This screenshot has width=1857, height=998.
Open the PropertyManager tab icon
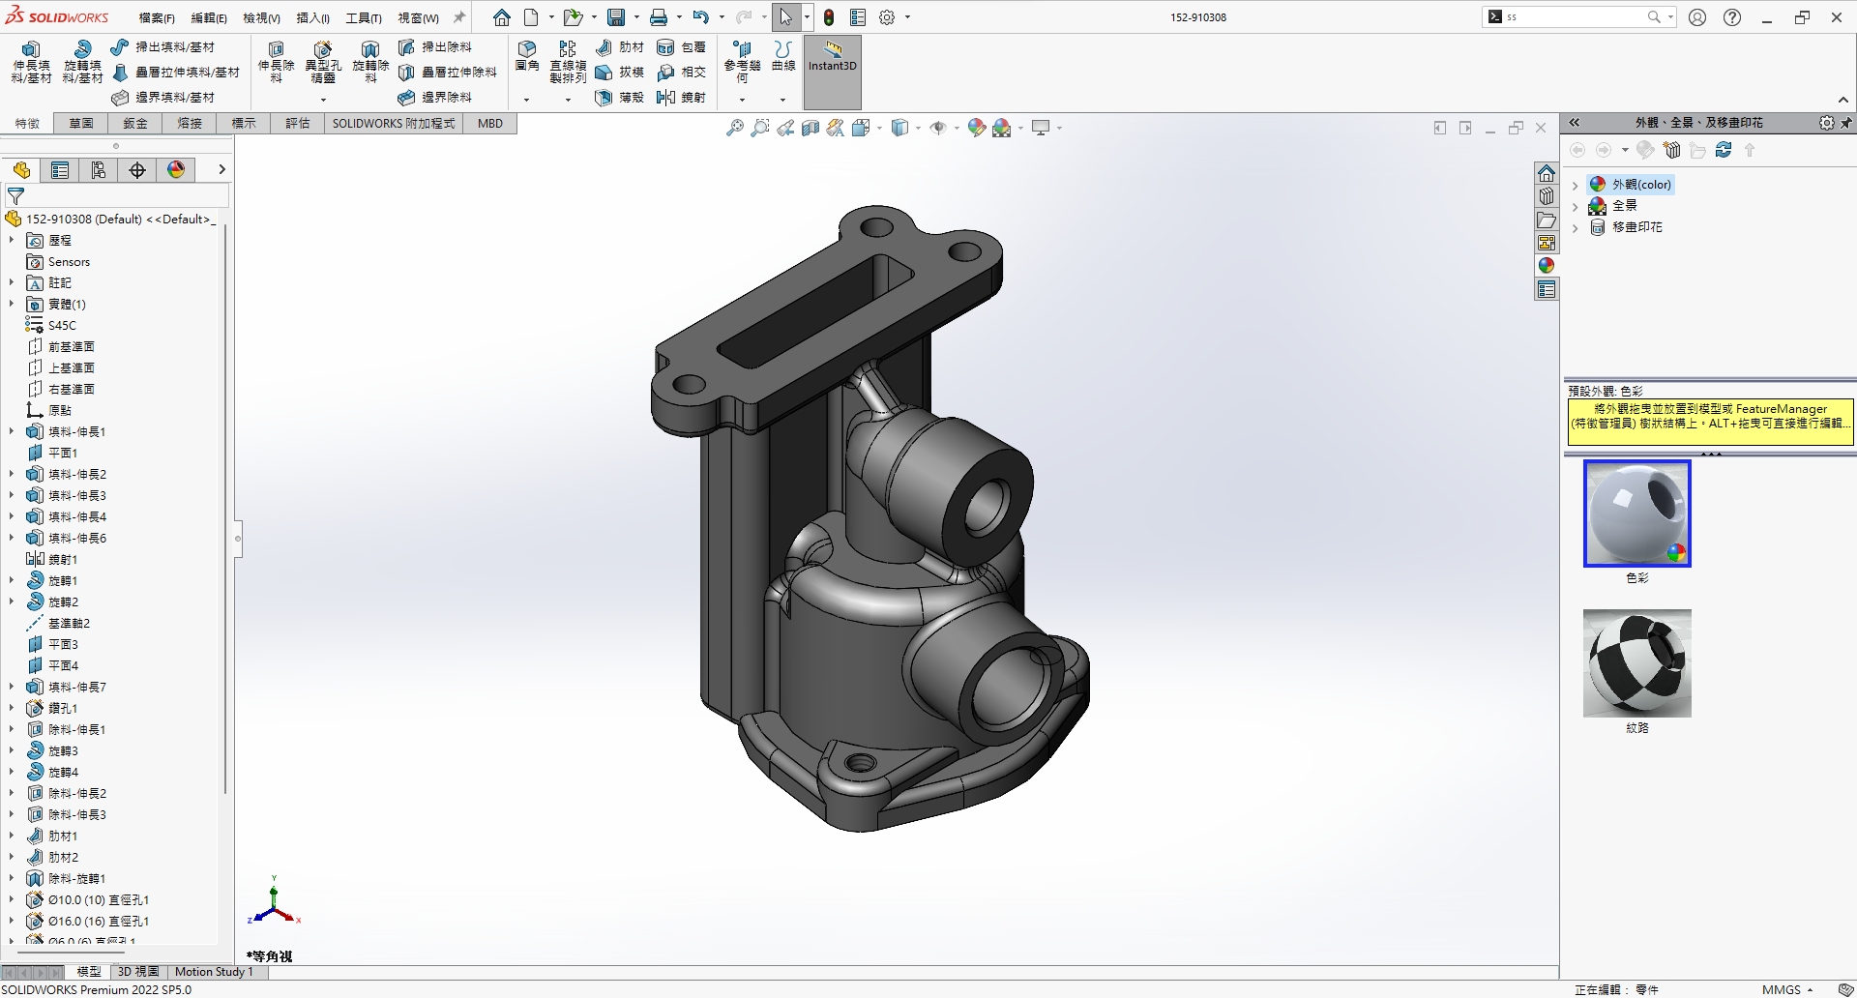60,170
